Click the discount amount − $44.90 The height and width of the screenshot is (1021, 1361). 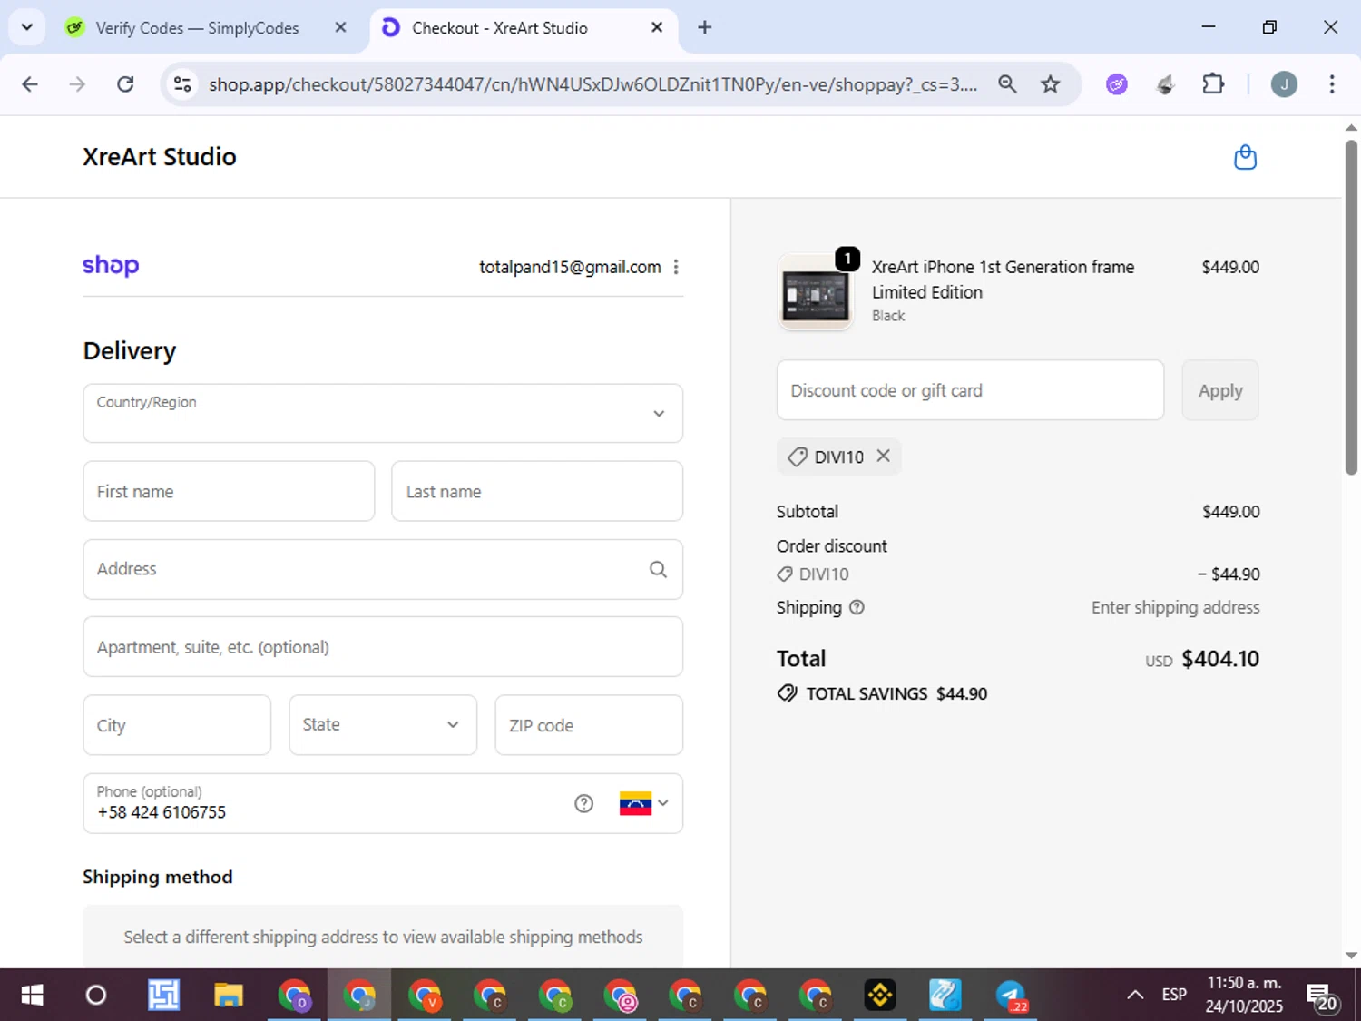[1229, 574]
